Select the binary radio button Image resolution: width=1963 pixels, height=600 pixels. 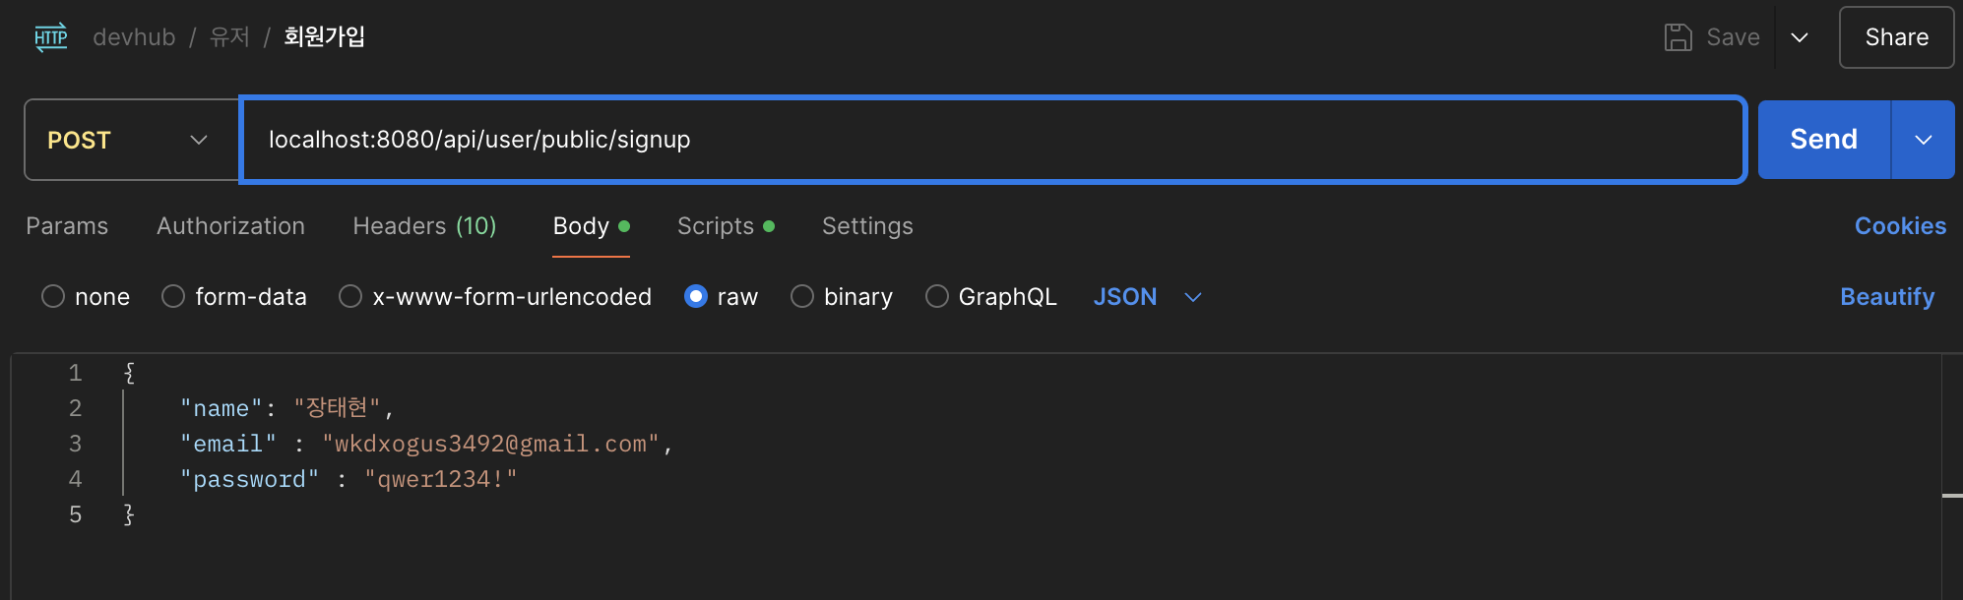[802, 296]
